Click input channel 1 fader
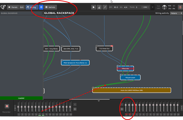The height and width of the screenshot is (120, 183). coord(18,107)
